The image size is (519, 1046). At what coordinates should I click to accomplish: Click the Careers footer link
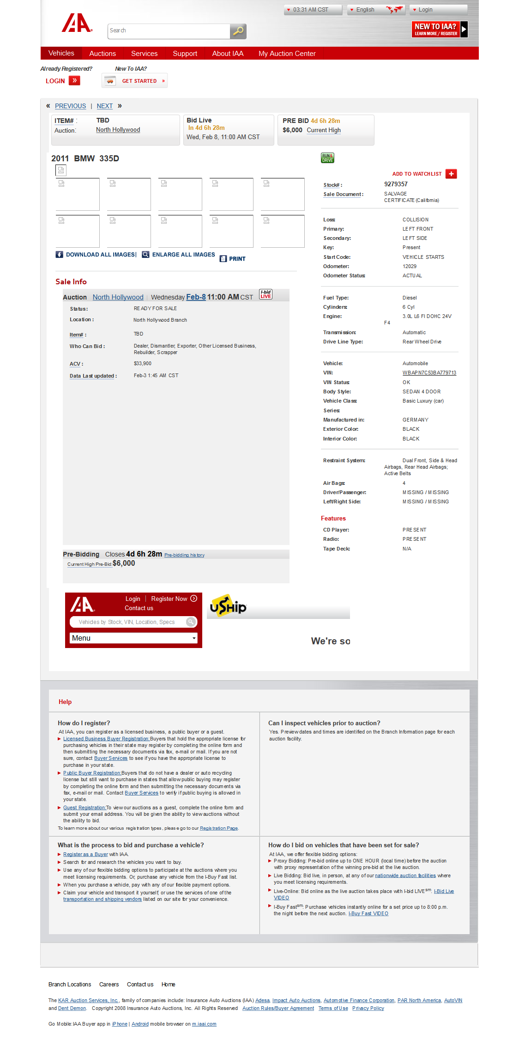(109, 985)
